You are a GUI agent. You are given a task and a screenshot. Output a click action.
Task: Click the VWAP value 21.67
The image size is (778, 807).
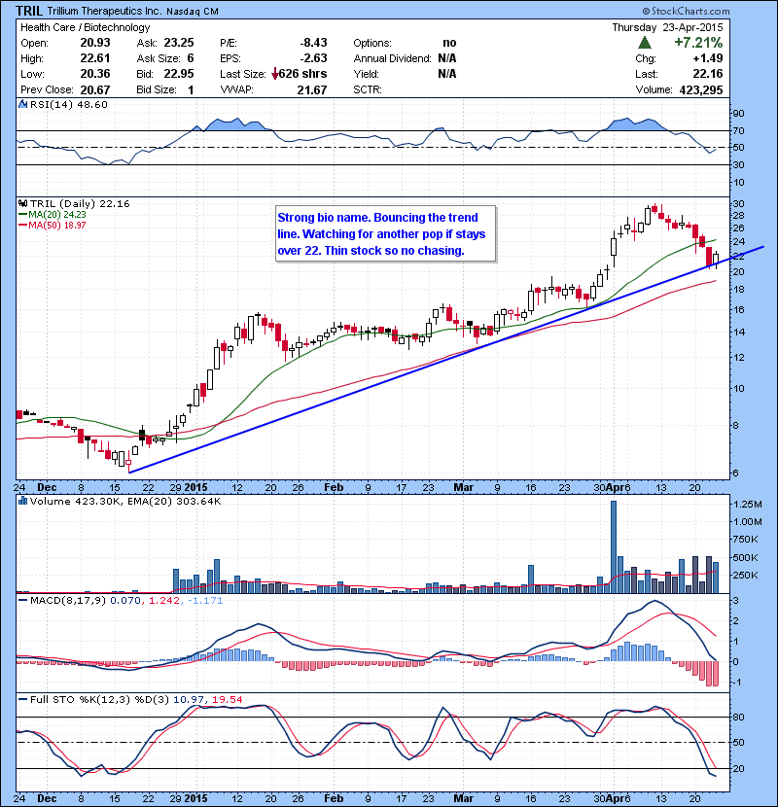pyautogui.click(x=312, y=90)
